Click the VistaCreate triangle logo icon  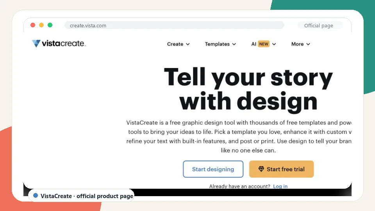36,43
